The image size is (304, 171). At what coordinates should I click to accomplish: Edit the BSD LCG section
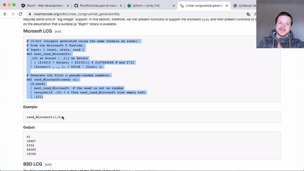click(x=48, y=165)
